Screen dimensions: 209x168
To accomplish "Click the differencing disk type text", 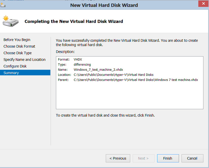I will (82, 64).
